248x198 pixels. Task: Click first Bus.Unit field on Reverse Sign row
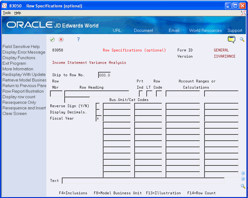pyautogui.click(x=117, y=106)
